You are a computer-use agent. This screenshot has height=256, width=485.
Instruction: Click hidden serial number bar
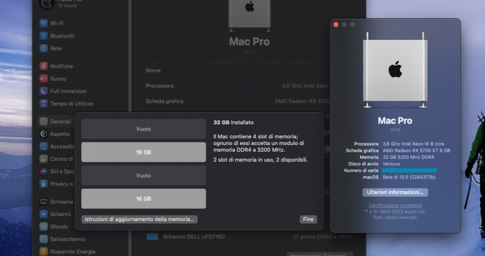tap(409, 170)
